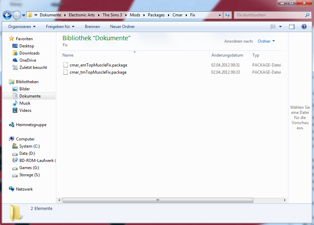Open Musik library
Image resolution: width=314 pixels, height=225 pixels.
tap(25, 103)
